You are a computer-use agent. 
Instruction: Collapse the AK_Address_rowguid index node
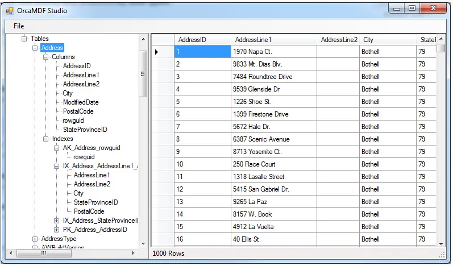57,148
